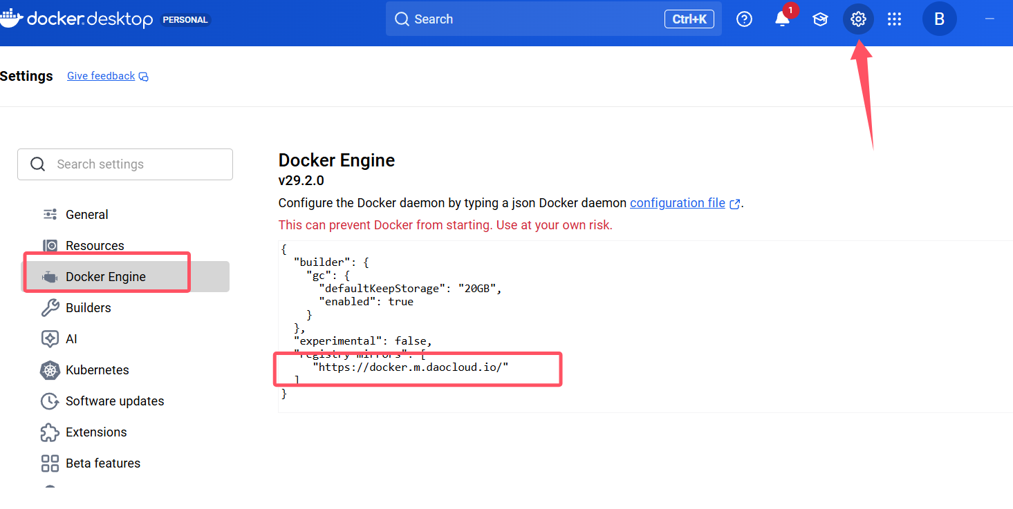Open the account avatar labeled B
Image resolution: width=1013 pixels, height=509 pixels.
coord(939,19)
